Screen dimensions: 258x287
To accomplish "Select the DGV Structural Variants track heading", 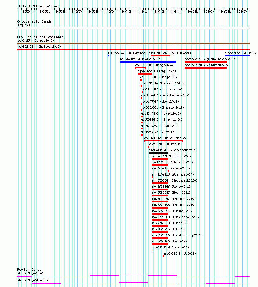I will tap(41, 37).
